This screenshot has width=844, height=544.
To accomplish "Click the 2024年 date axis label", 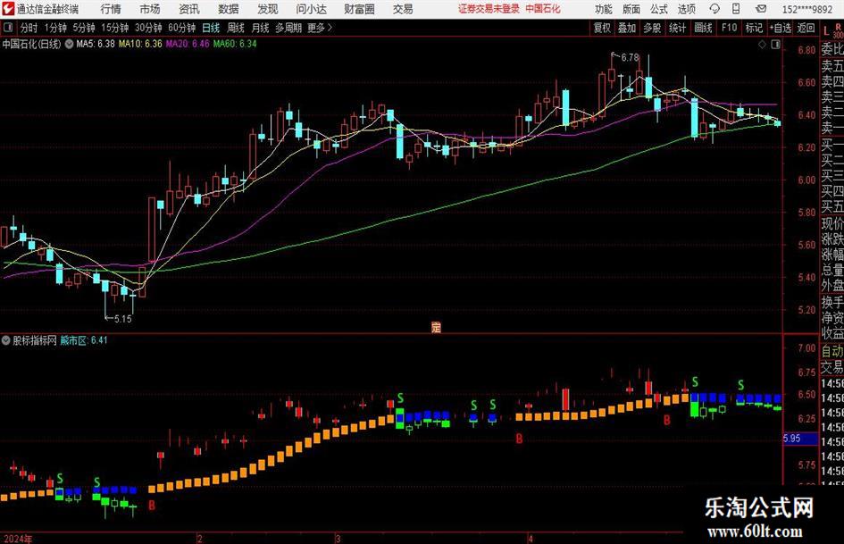I will click(17, 539).
